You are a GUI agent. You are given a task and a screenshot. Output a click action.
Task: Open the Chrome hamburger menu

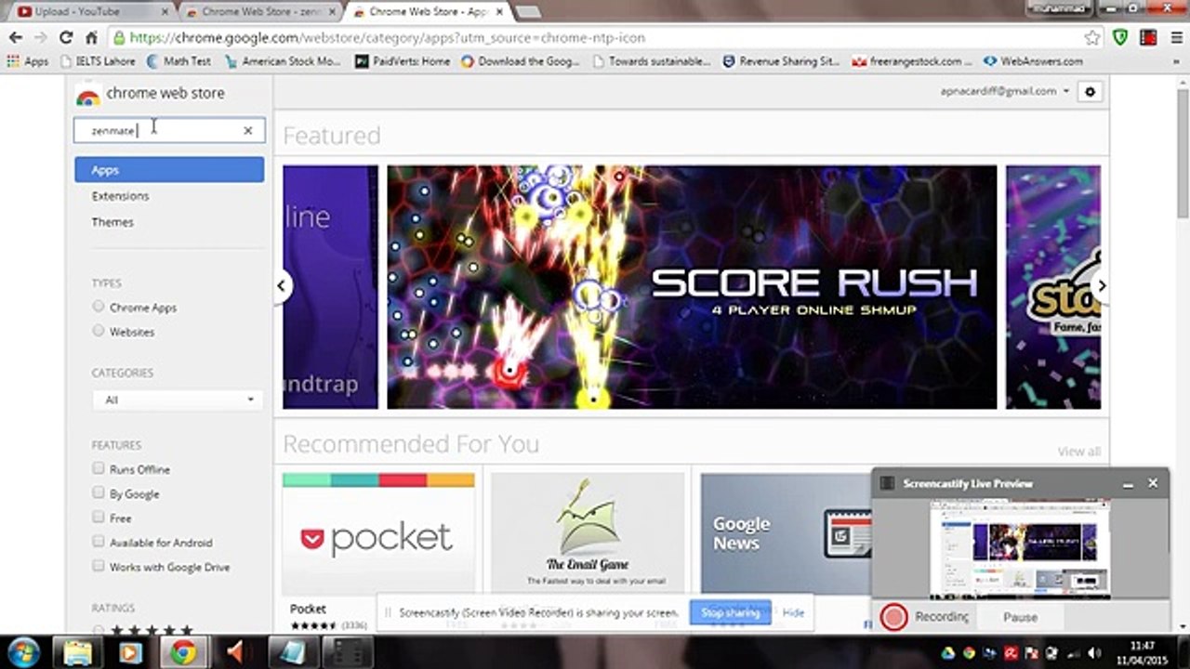1175,38
